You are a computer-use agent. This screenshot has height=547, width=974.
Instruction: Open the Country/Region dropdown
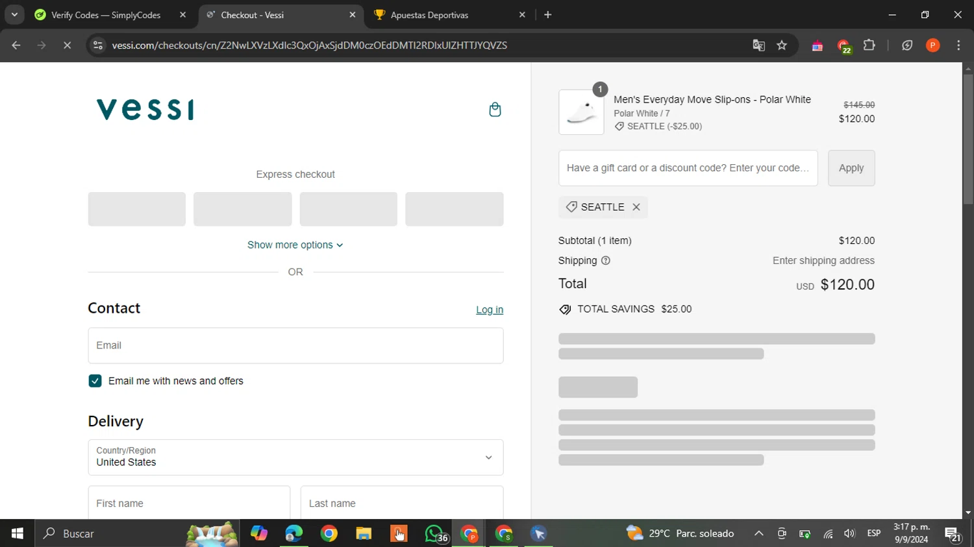(295, 457)
